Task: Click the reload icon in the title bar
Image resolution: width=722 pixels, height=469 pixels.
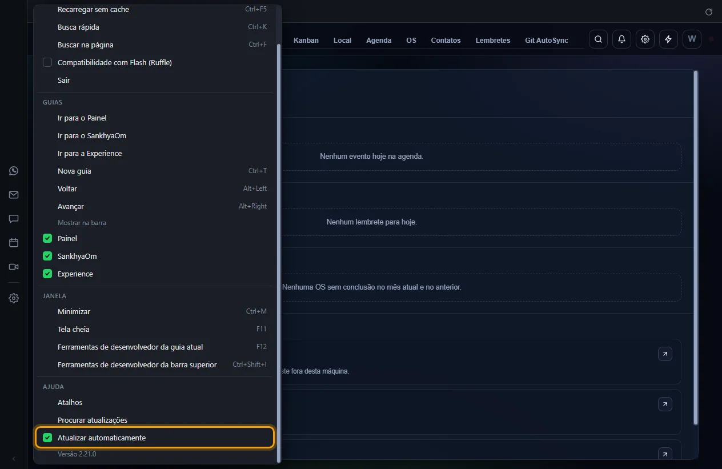Action: (x=709, y=11)
